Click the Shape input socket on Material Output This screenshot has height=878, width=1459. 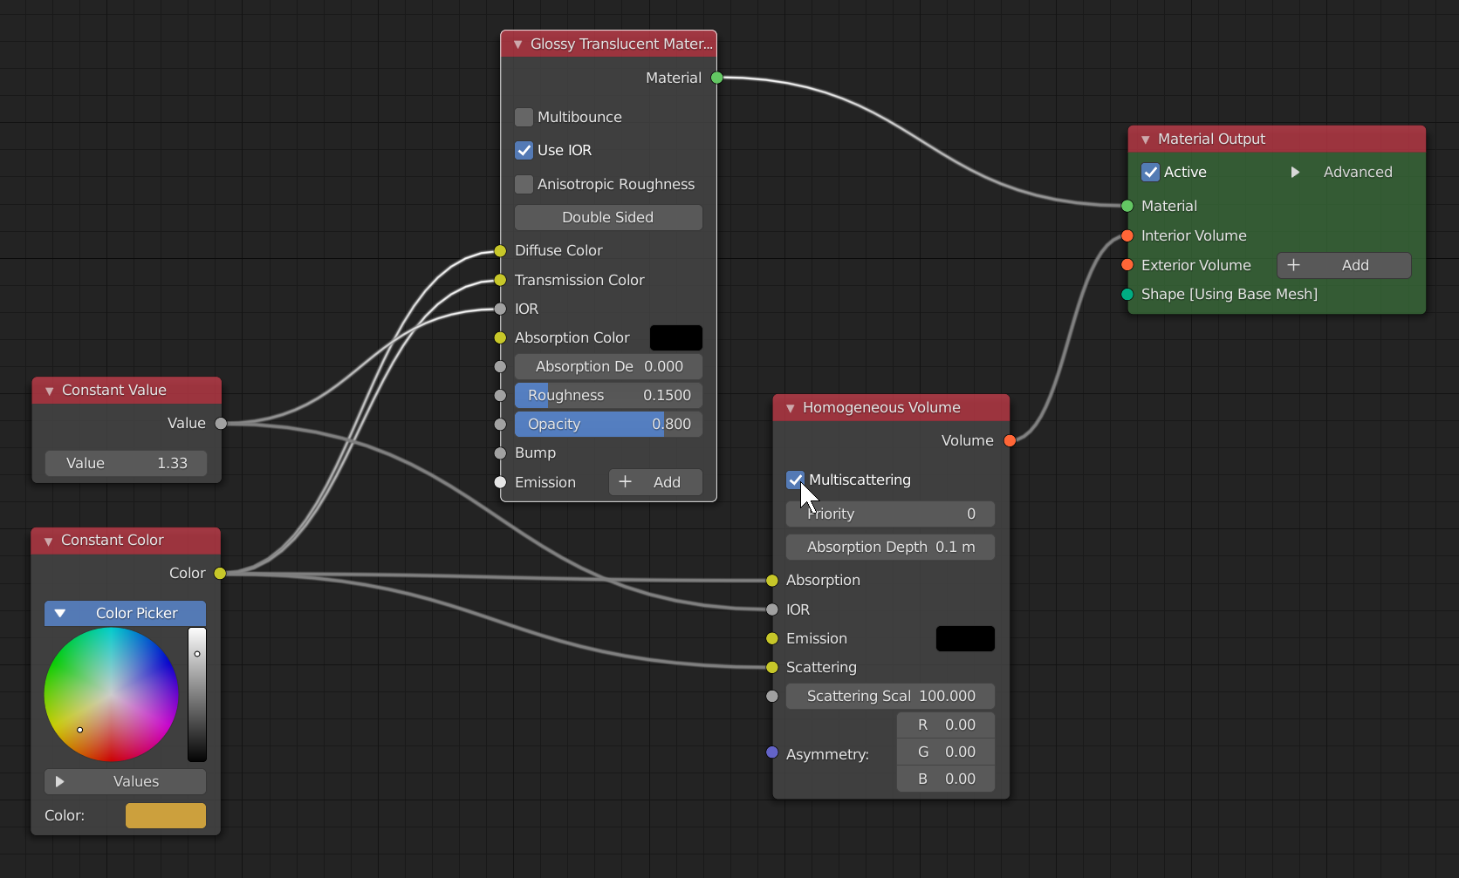point(1127,295)
